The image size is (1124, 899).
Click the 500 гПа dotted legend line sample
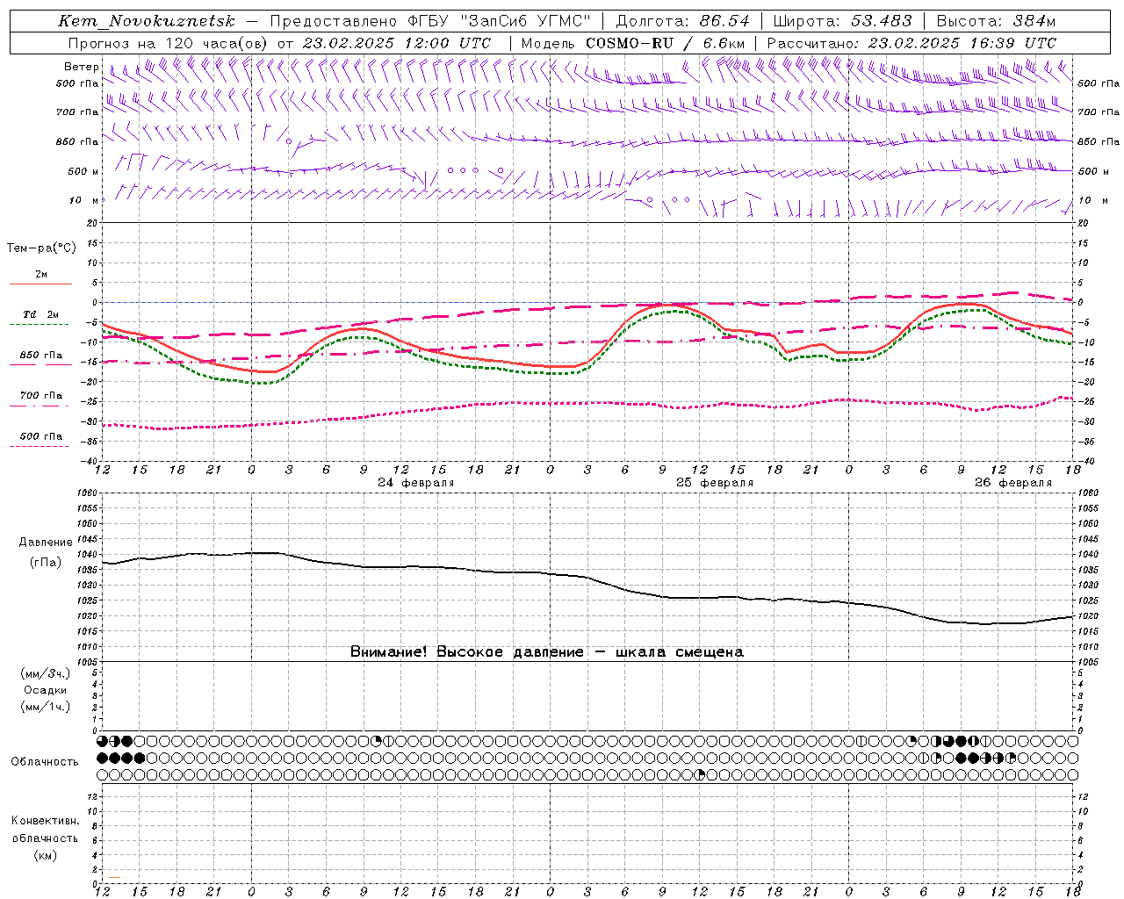click(39, 446)
